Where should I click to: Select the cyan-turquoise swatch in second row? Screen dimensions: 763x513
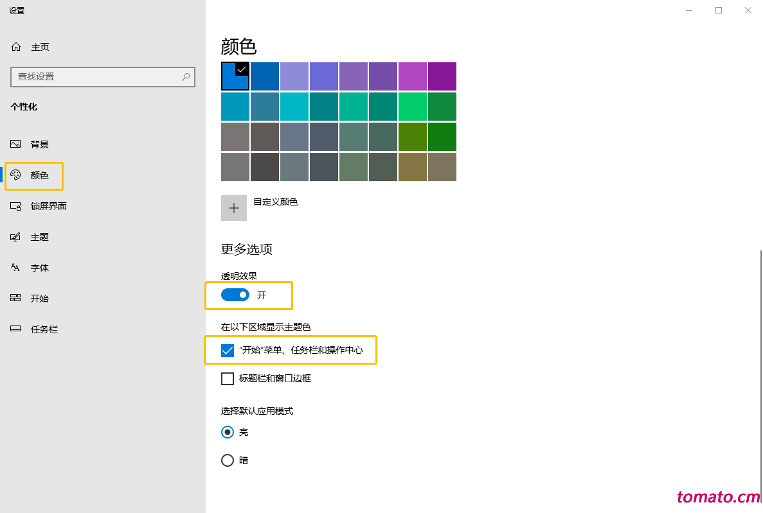tap(294, 107)
